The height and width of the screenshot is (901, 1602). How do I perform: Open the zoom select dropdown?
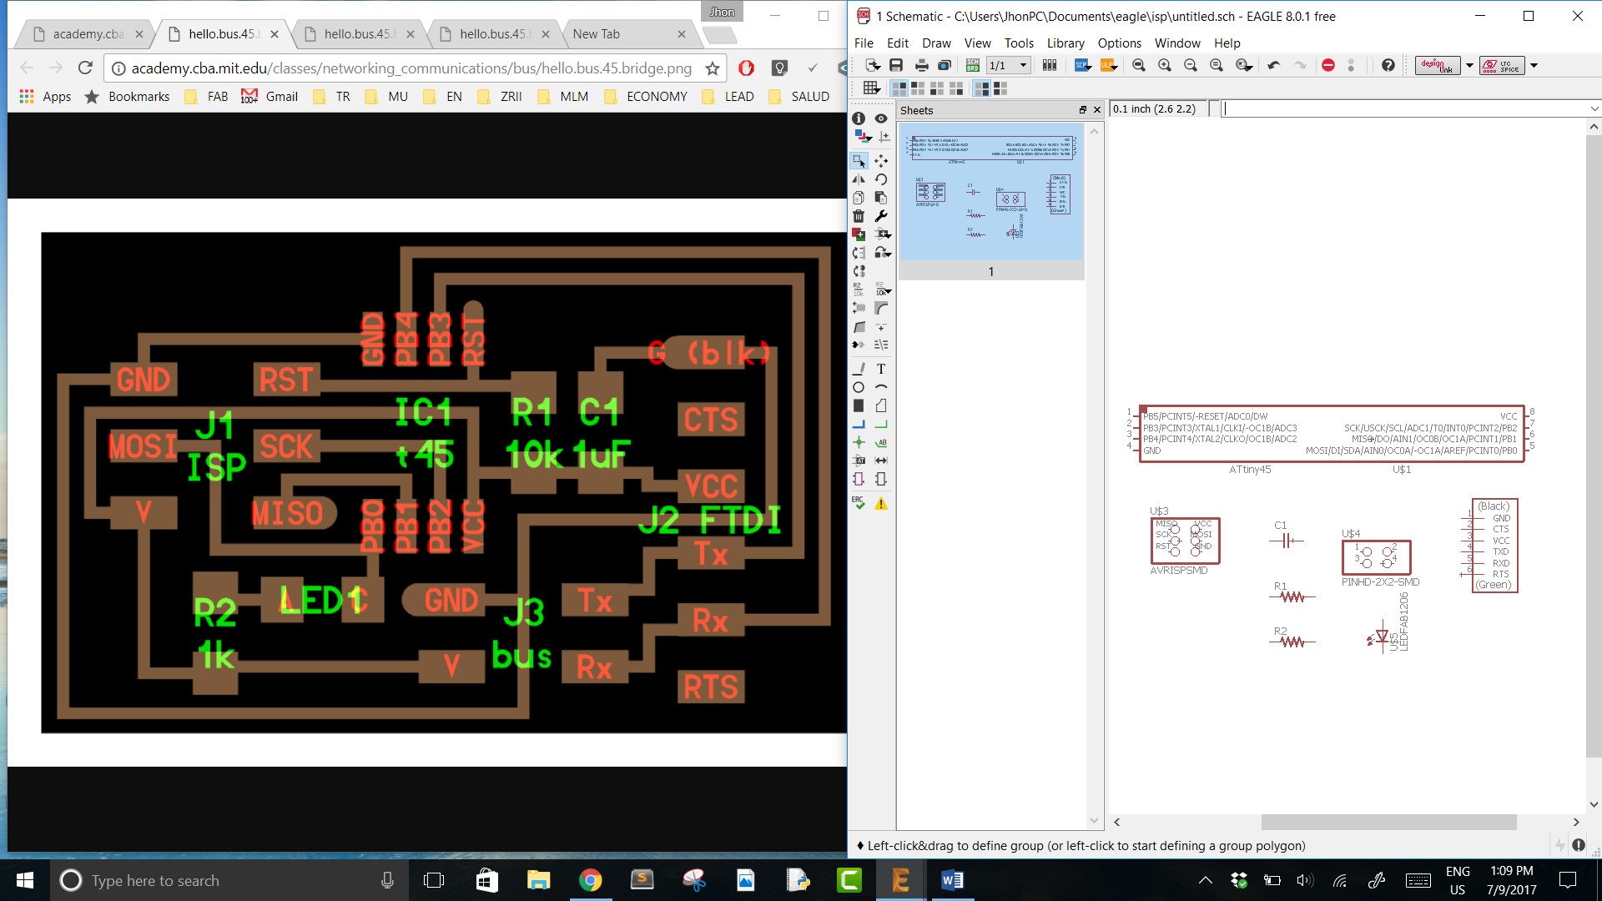coord(1243,65)
